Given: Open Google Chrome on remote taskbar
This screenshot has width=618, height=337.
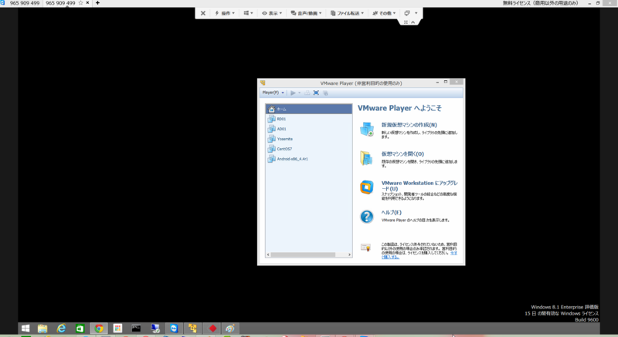Looking at the screenshot, I should coord(99,329).
